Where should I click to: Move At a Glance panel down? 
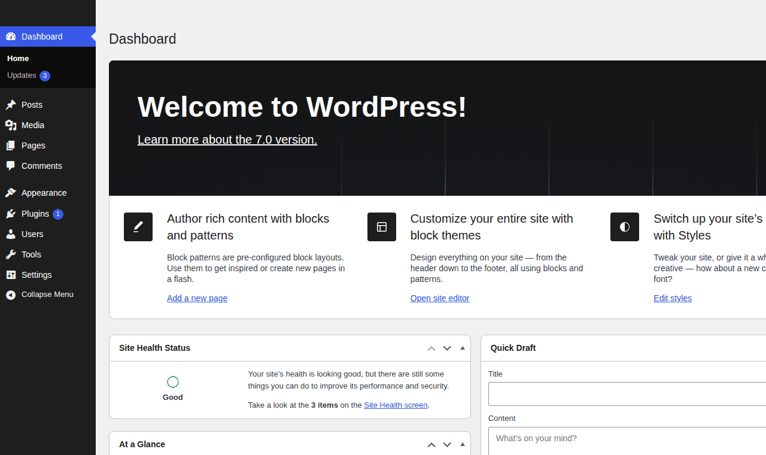pyautogui.click(x=447, y=444)
